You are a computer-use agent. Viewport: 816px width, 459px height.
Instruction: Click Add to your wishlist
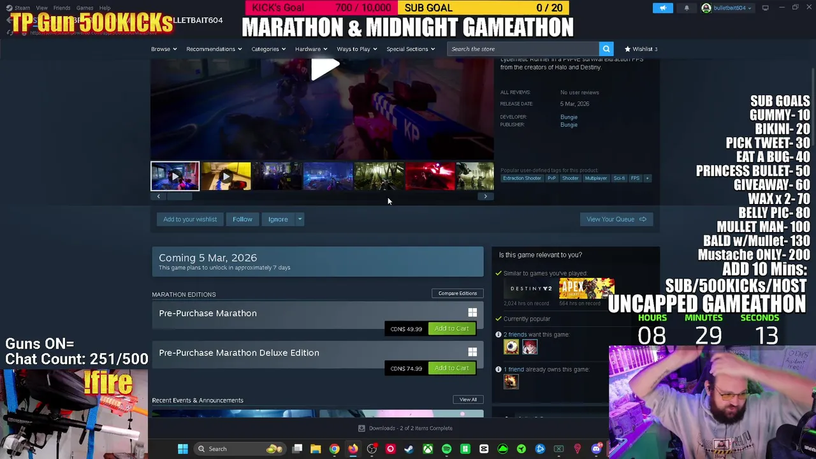pyautogui.click(x=190, y=219)
